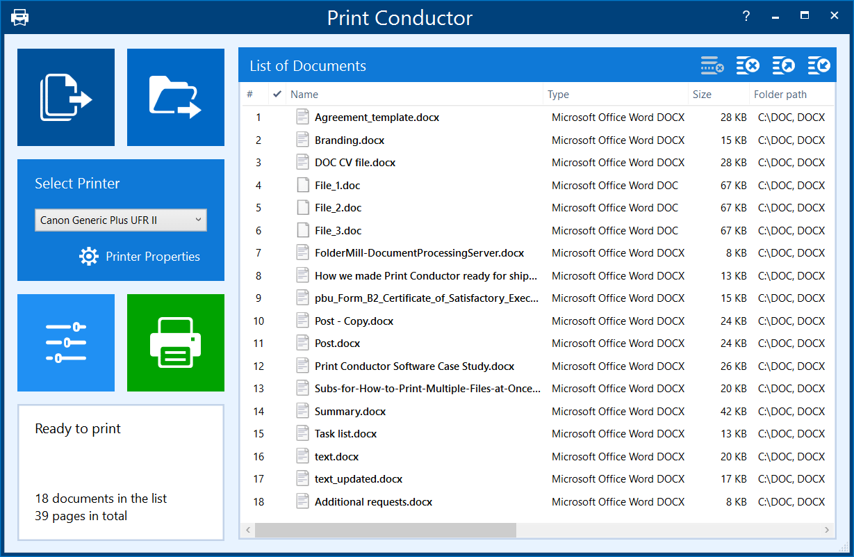854x557 pixels.
Task: Click the export list arrow icon
Action: tap(783, 66)
